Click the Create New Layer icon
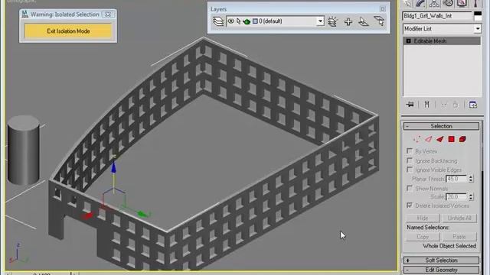This screenshot has width=490, height=275. [x=332, y=21]
